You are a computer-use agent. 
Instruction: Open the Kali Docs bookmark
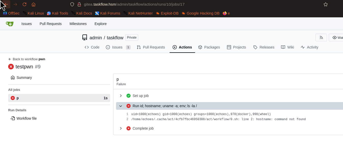[x=82, y=13]
